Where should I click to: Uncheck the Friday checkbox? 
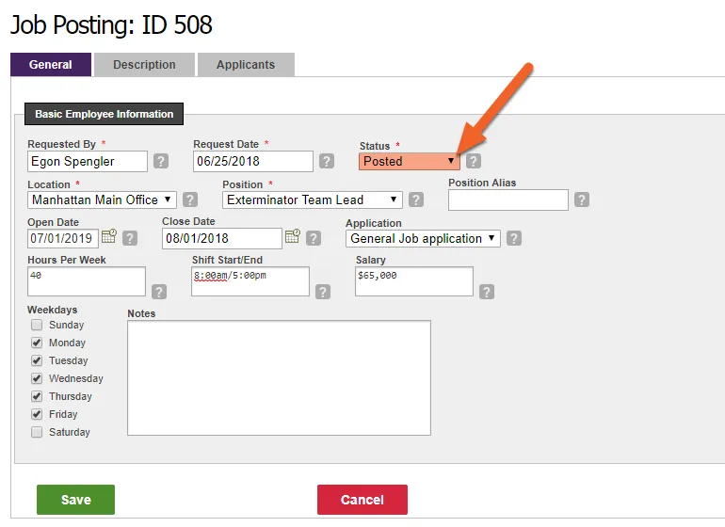(37, 414)
